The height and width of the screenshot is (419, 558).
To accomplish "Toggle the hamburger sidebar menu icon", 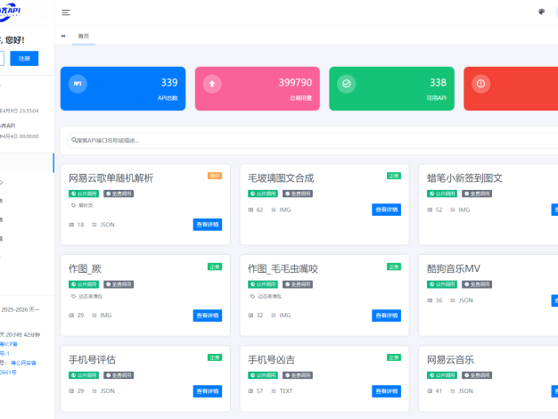I will (66, 12).
